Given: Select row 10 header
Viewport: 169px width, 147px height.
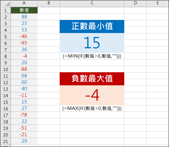Looking at the screenshot, I should pyautogui.click(x=6, y=69).
